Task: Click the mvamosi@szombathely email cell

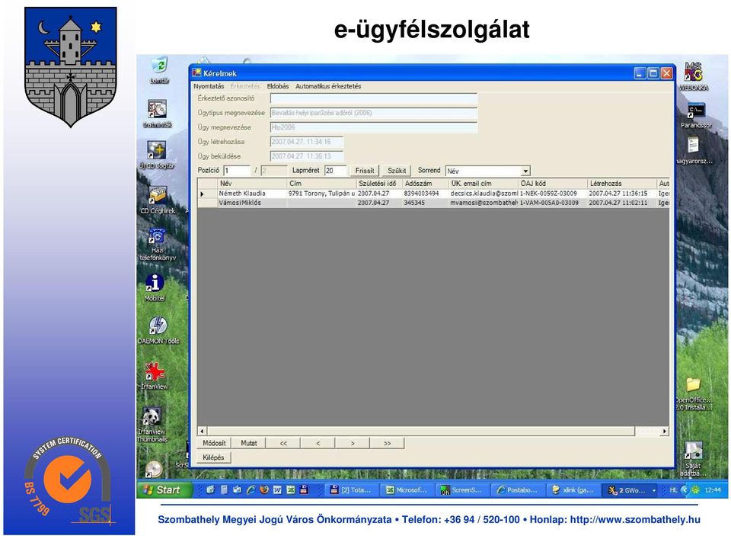Action: (484, 203)
